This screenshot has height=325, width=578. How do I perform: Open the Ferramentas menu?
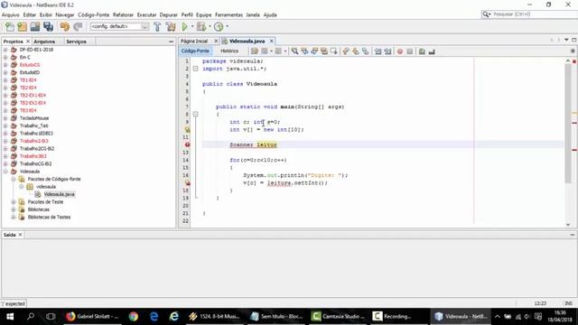click(x=228, y=14)
